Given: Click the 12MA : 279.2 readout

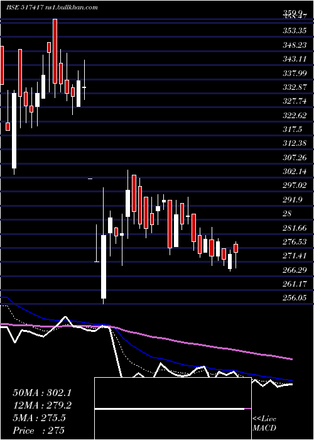Looking at the screenshot, I should [42, 405].
